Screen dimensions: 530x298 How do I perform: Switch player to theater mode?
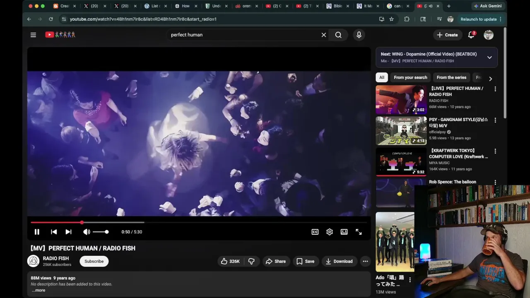click(x=344, y=232)
